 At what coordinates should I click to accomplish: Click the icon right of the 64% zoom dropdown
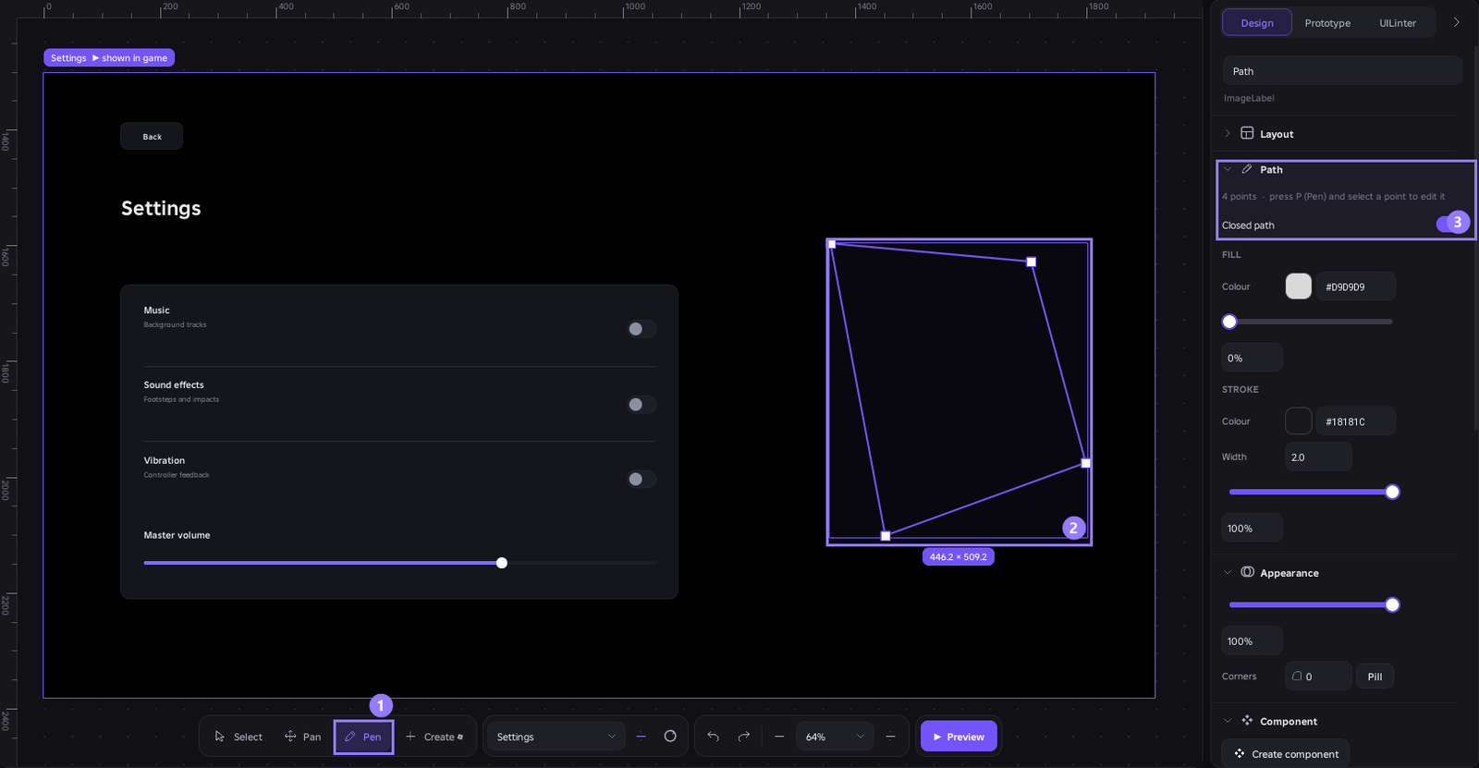[890, 737]
